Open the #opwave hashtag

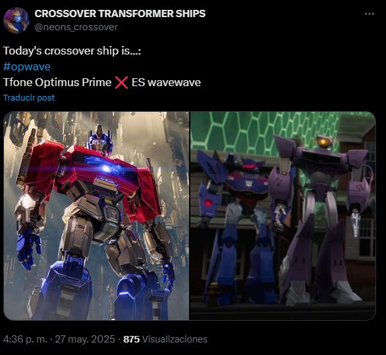tap(27, 67)
